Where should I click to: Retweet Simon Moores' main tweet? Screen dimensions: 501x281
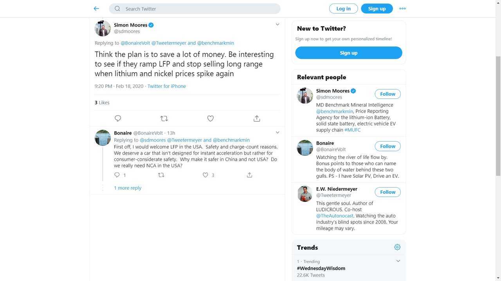click(164, 118)
